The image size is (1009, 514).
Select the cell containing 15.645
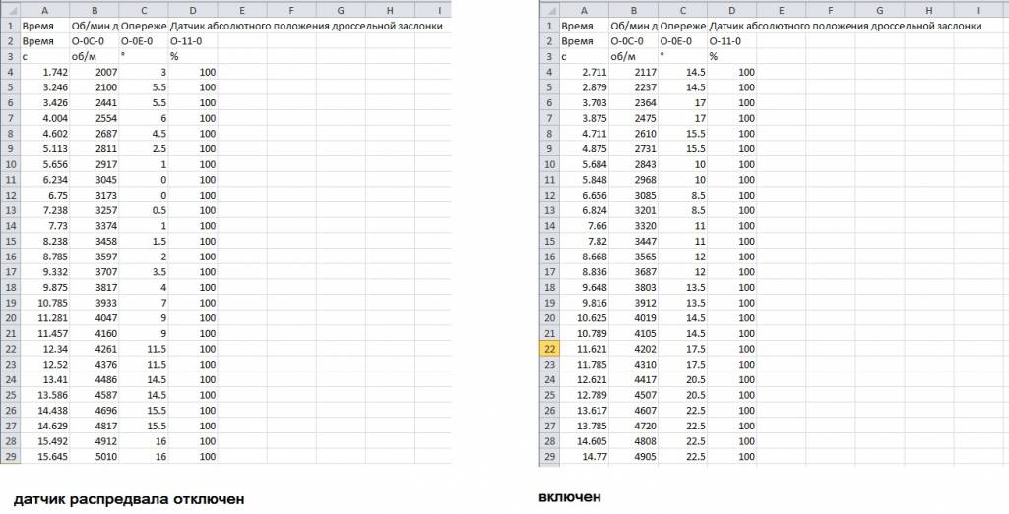coord(44,456)
